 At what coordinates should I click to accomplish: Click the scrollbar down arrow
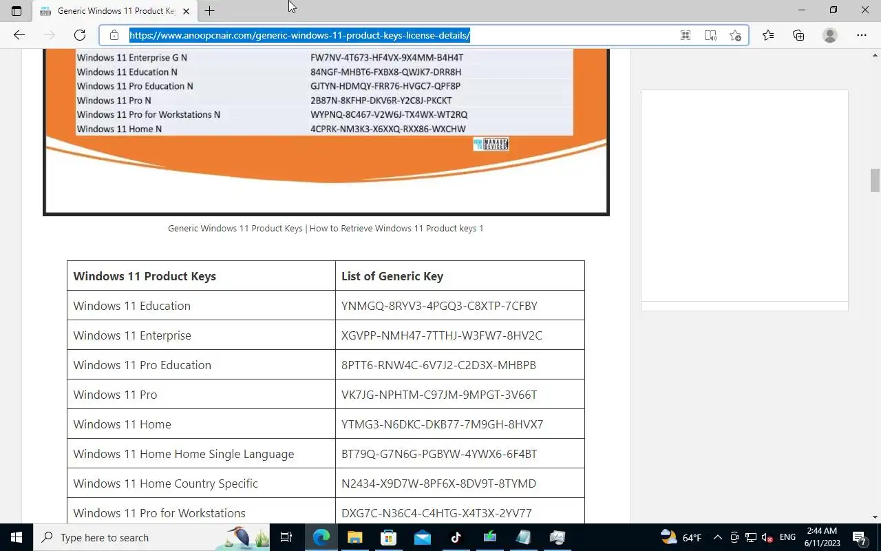click(875, 517)
